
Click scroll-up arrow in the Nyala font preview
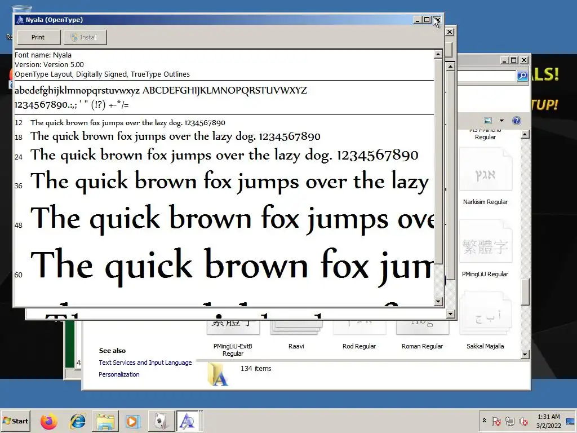438,55
